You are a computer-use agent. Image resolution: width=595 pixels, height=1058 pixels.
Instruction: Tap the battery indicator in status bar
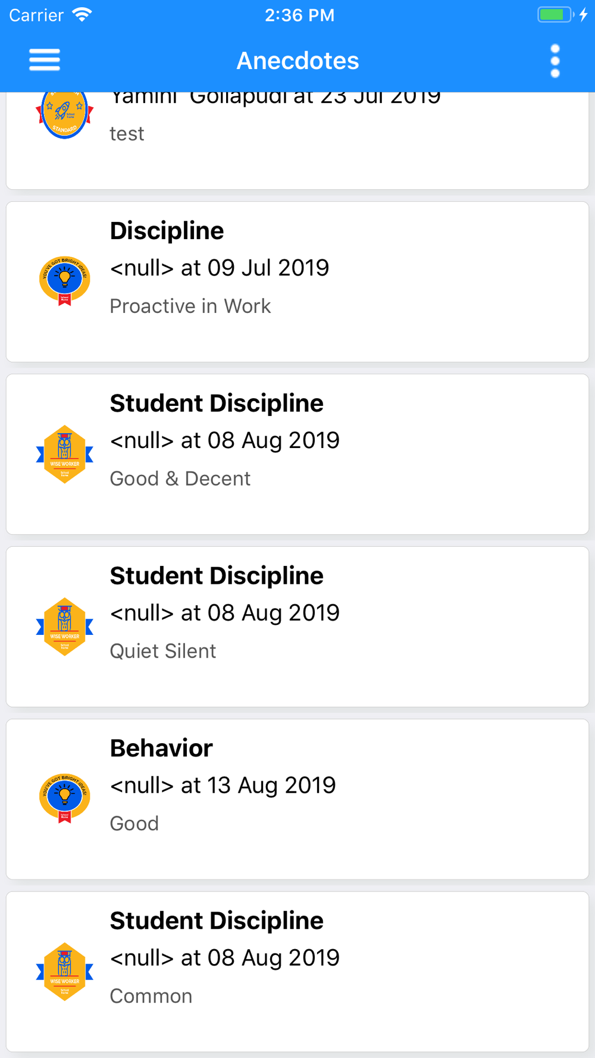click(555, 15)
